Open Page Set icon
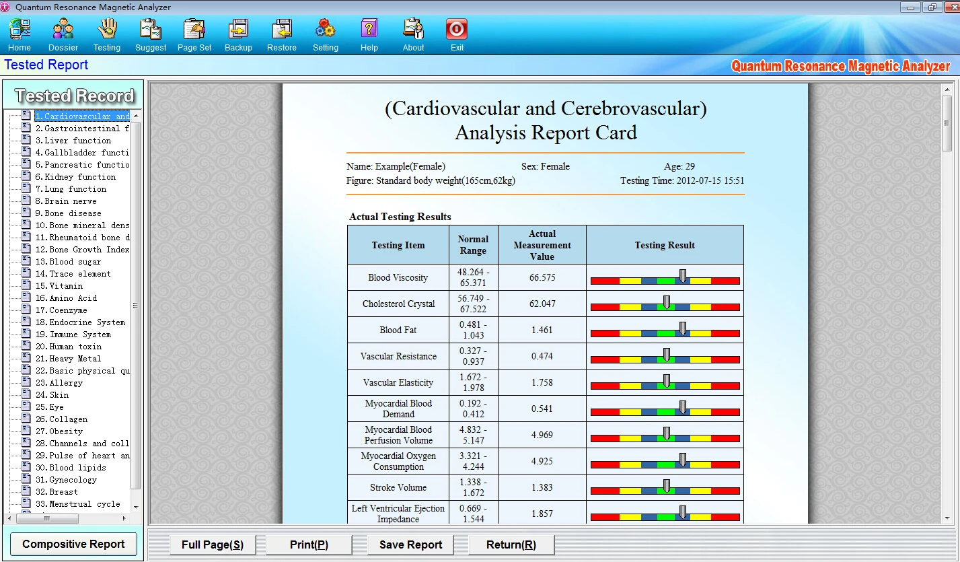 point(194,30)
